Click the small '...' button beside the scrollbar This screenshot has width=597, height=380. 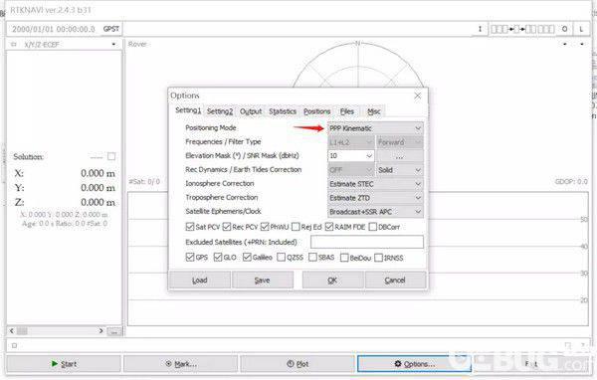[114, 331]
